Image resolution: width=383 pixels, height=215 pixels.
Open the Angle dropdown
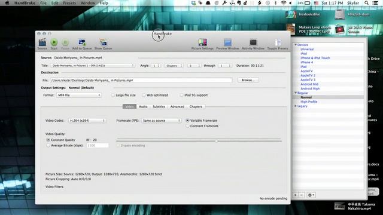(x=156, y=66)
